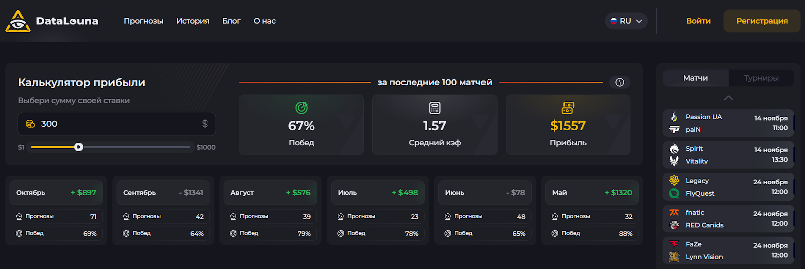The image size is (805, 269).
Task: Click the target icon above 67% wins
Action: (x=301, y=108)
